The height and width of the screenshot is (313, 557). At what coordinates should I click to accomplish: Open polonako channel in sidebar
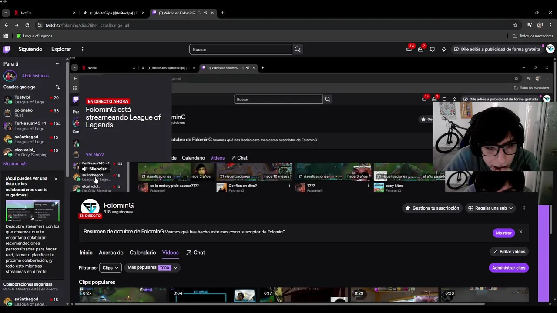(x=31, y=113)
